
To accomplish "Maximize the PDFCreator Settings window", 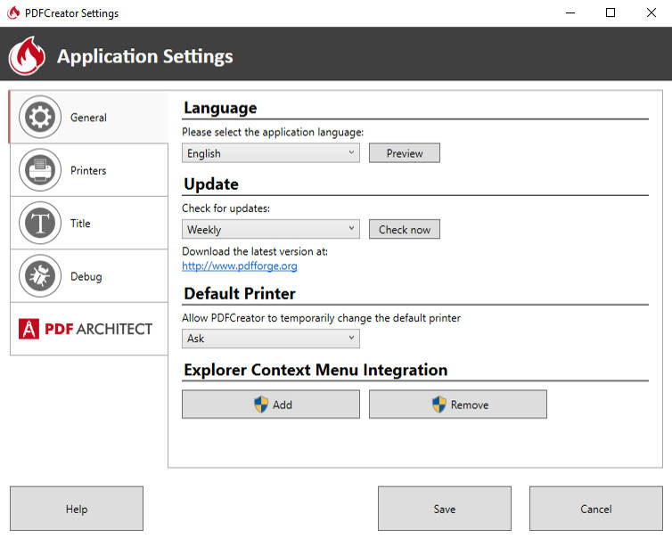I will (611, 12).
